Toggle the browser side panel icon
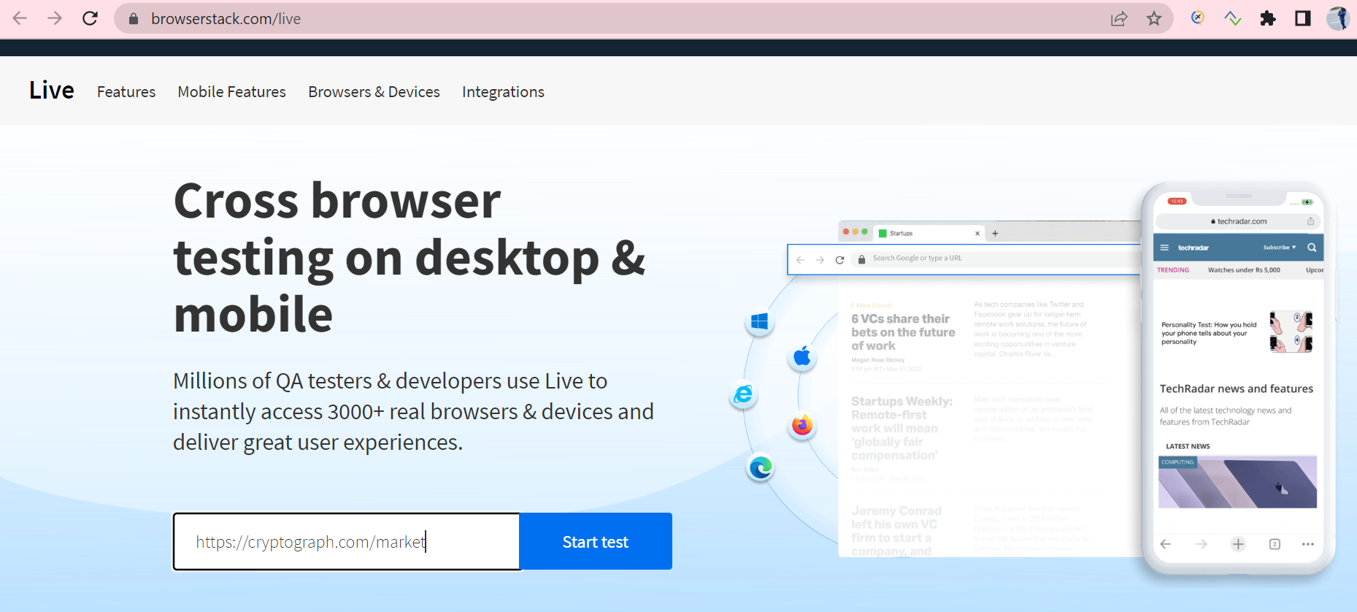The image size is (1357, 612). (x=1303, y=18)
